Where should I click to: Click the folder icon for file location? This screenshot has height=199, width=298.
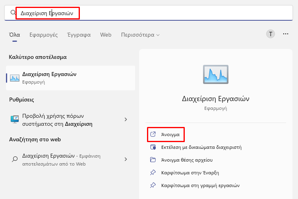pyautogui.click(x=153, y=160)
